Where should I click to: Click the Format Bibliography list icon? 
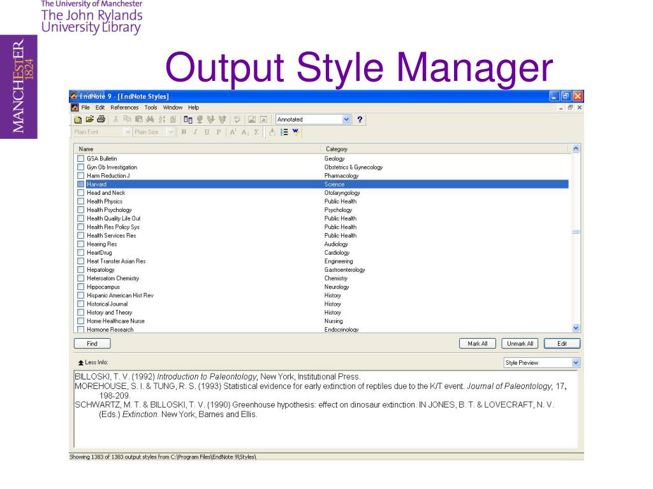tap(284, 132)
